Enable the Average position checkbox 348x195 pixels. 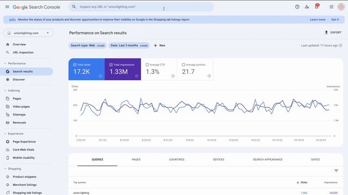pos(183,65)
